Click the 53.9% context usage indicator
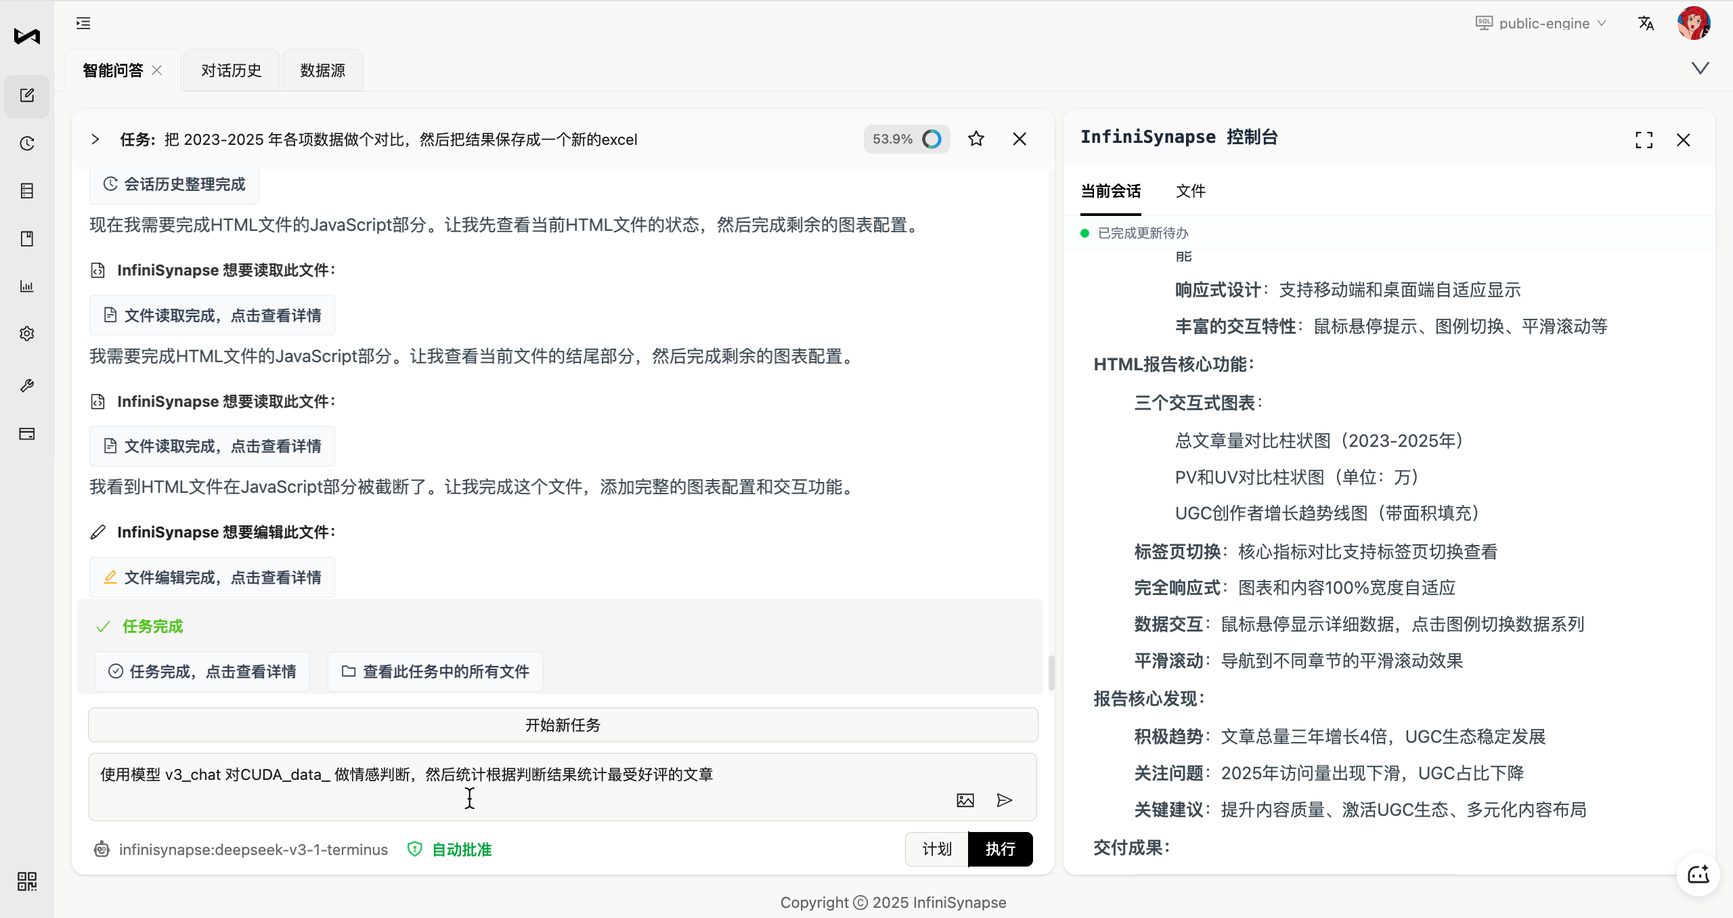The image size is (1733, 918). coord(906,139)
